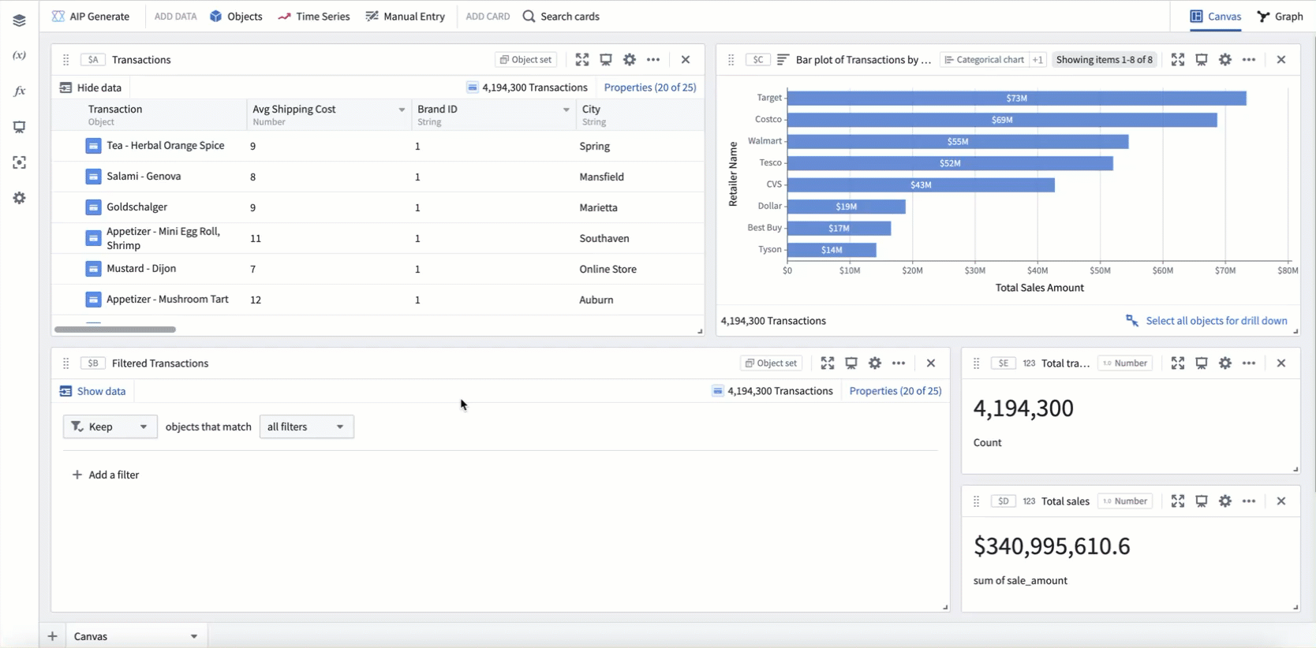The image size is (1316, 648).
Task: Close the Total sales card
Action: click(x=1281, y=501)
